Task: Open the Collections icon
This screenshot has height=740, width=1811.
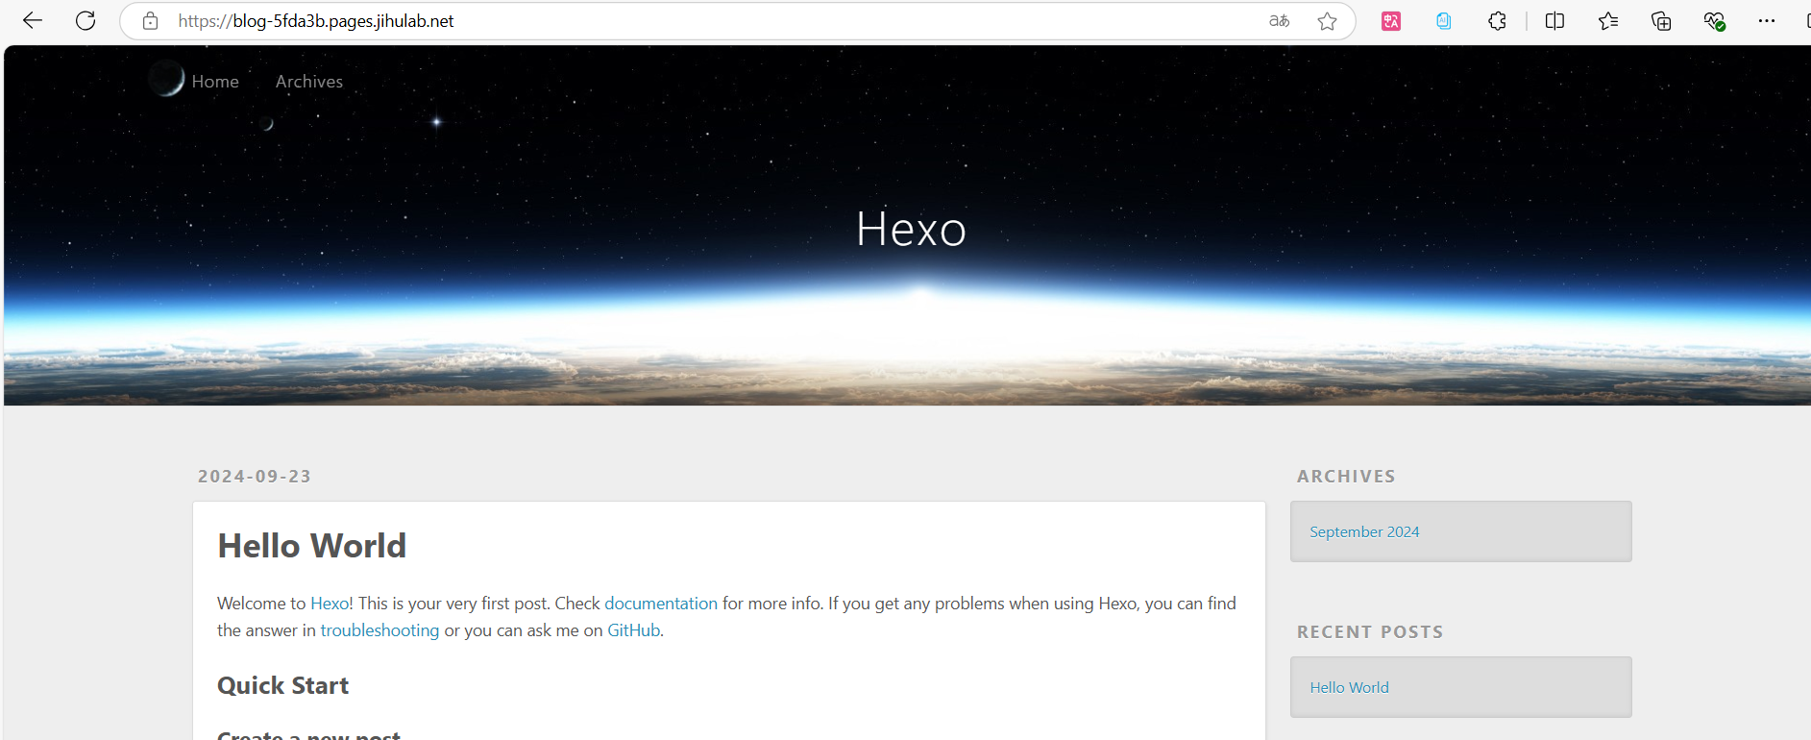Action: [x=1661, y=20]
